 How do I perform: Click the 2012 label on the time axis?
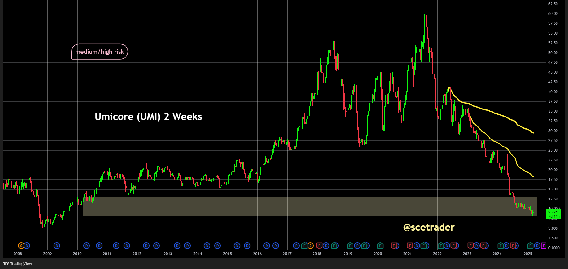[x=137, y=254]
